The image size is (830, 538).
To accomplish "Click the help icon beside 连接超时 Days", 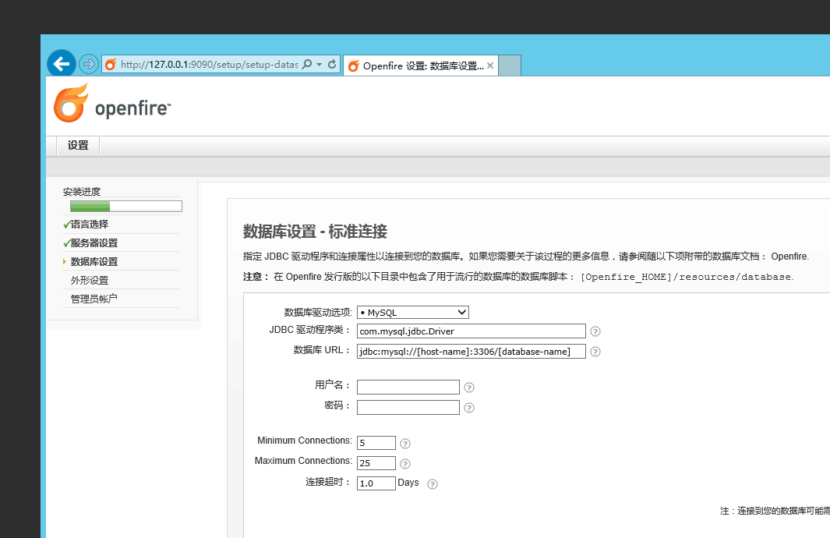I will point(433,484).
